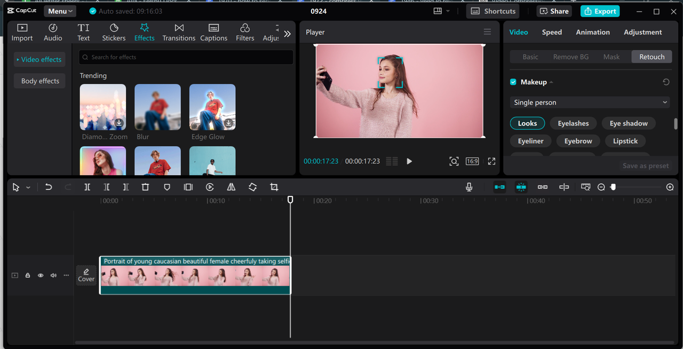Toggle main track magnet
Viewport: 683px width, 349px height.
pos(499,187)
